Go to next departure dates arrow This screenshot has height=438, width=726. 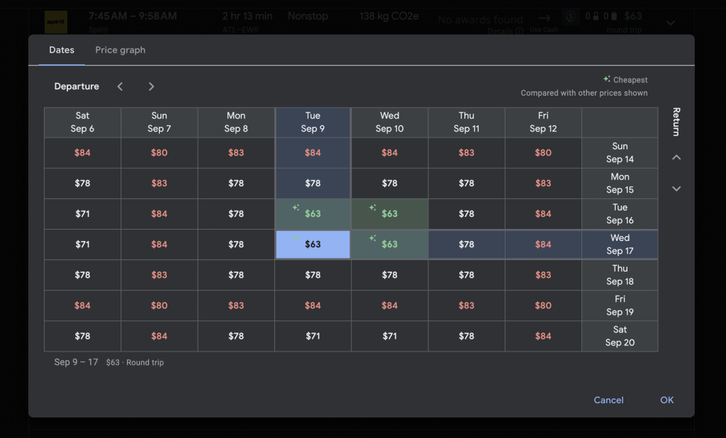click(151, 86)
